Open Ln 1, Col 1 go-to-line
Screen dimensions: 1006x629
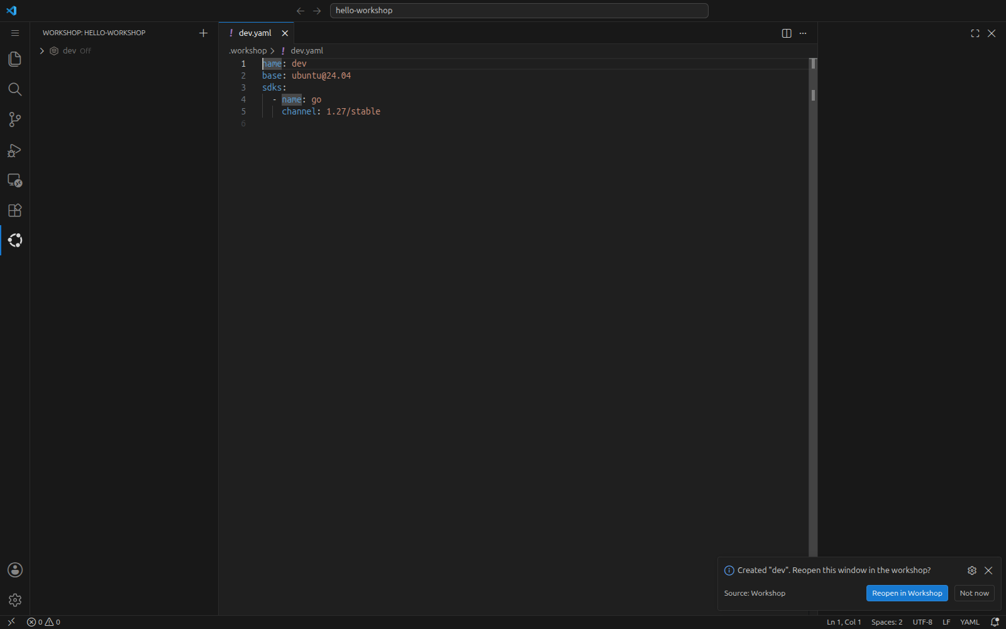coord(844,622)
